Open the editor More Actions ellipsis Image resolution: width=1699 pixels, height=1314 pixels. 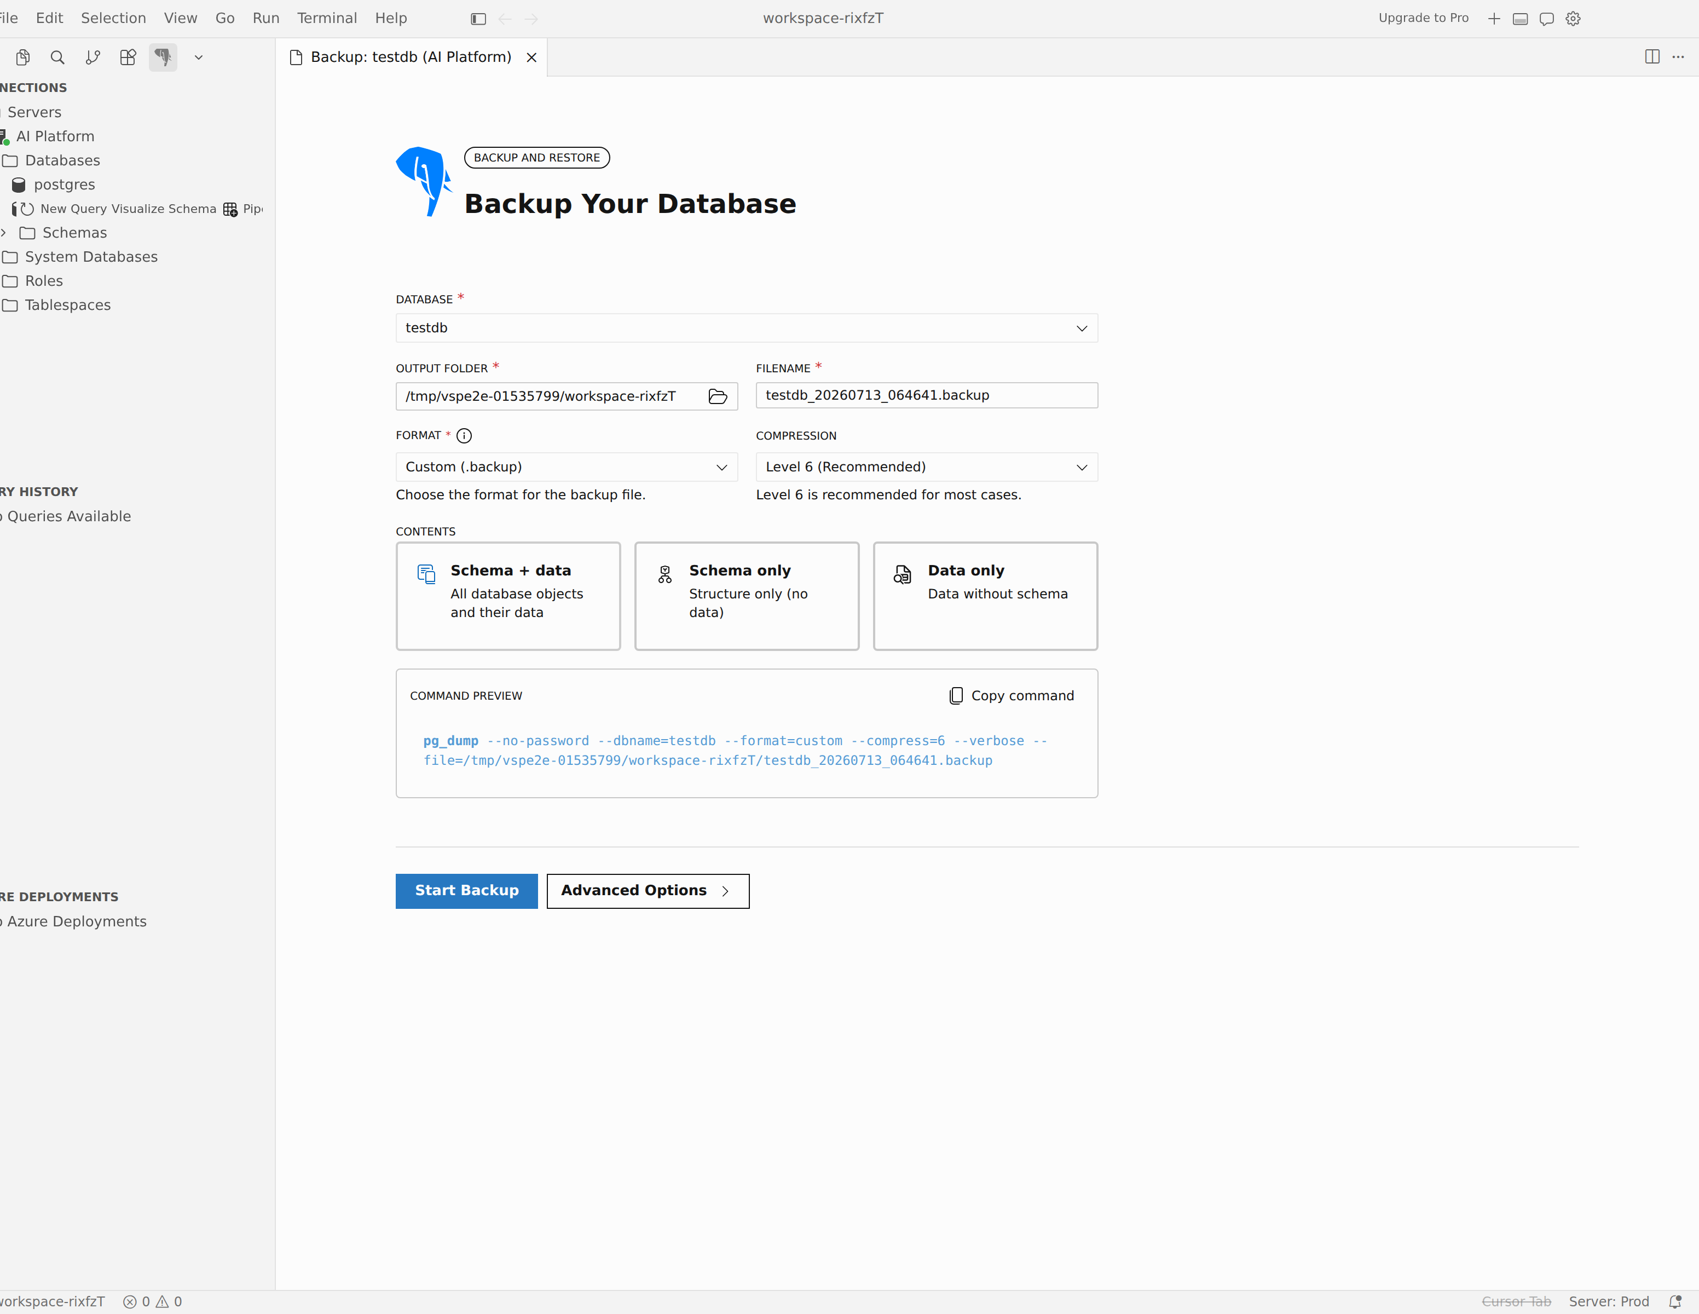1678,57
